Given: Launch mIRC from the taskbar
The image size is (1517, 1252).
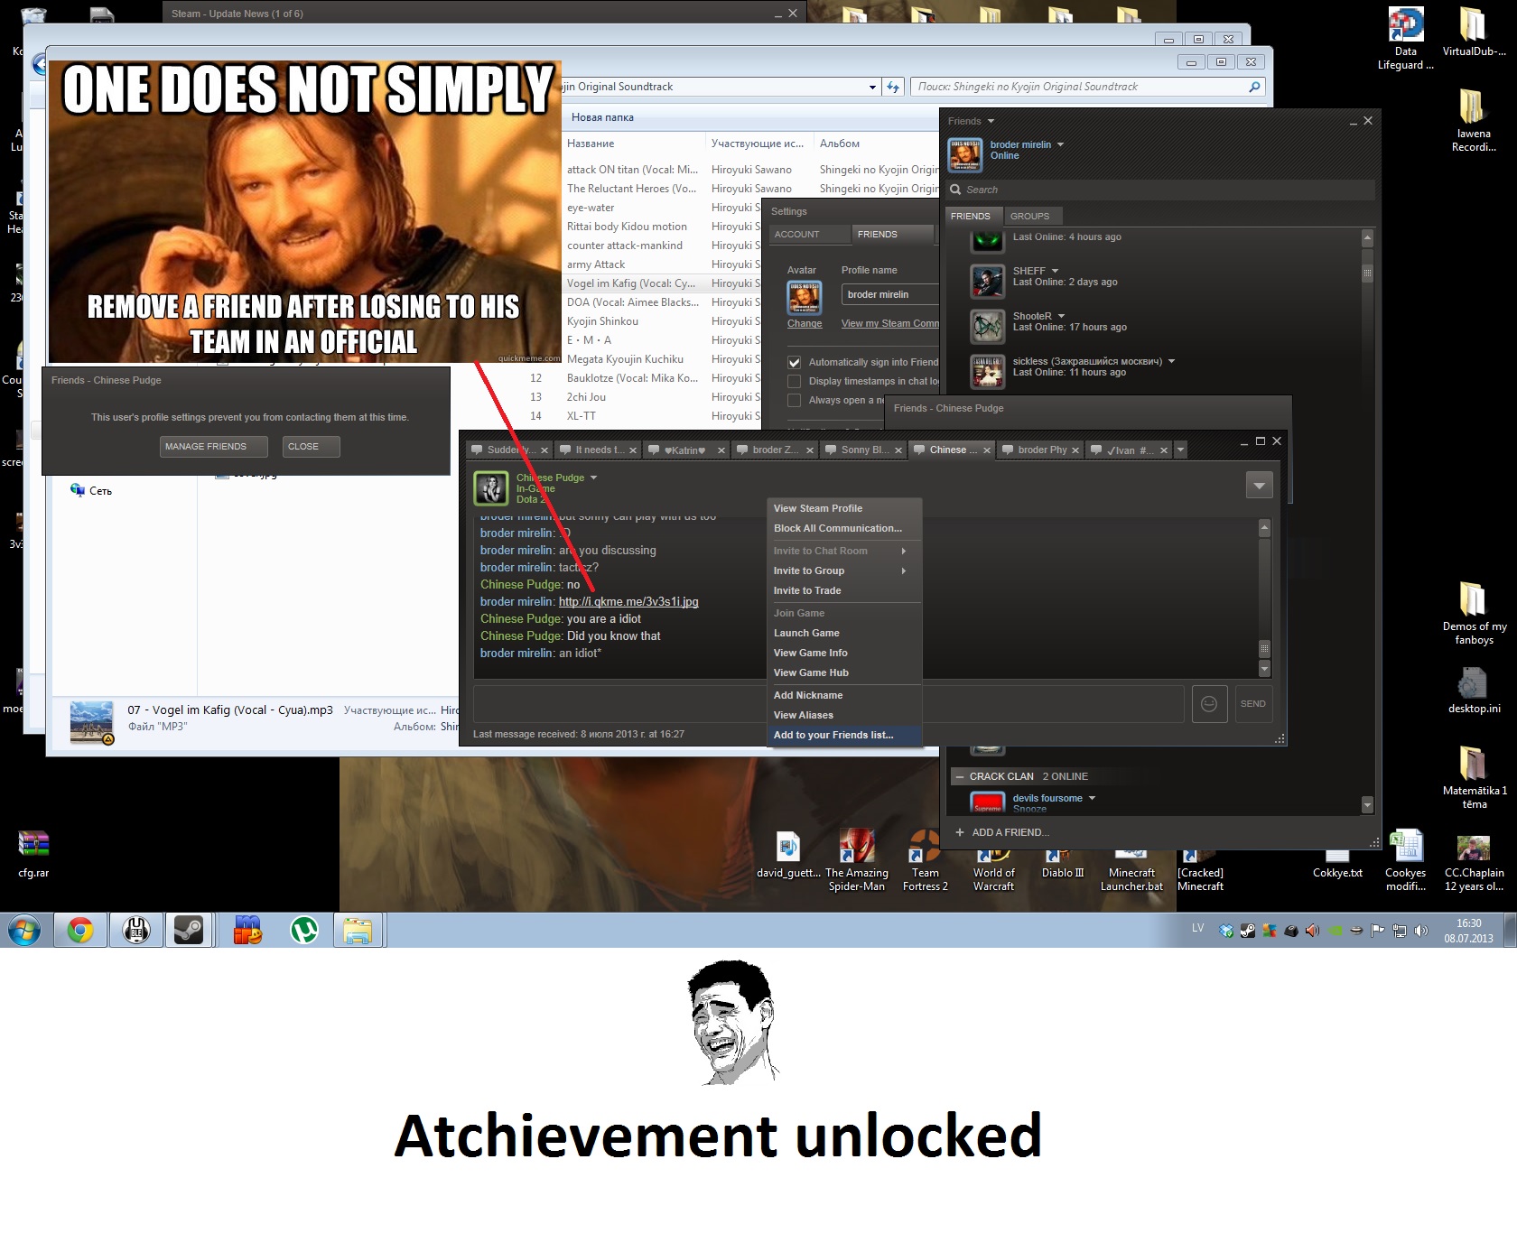Looking at the screenshot, I should [247, 930].
